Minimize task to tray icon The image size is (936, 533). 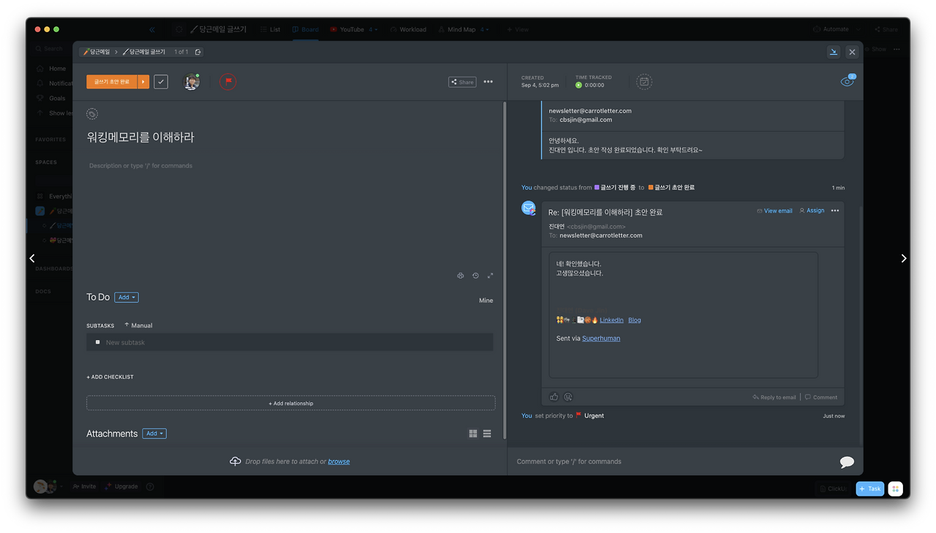pos(834,52)
